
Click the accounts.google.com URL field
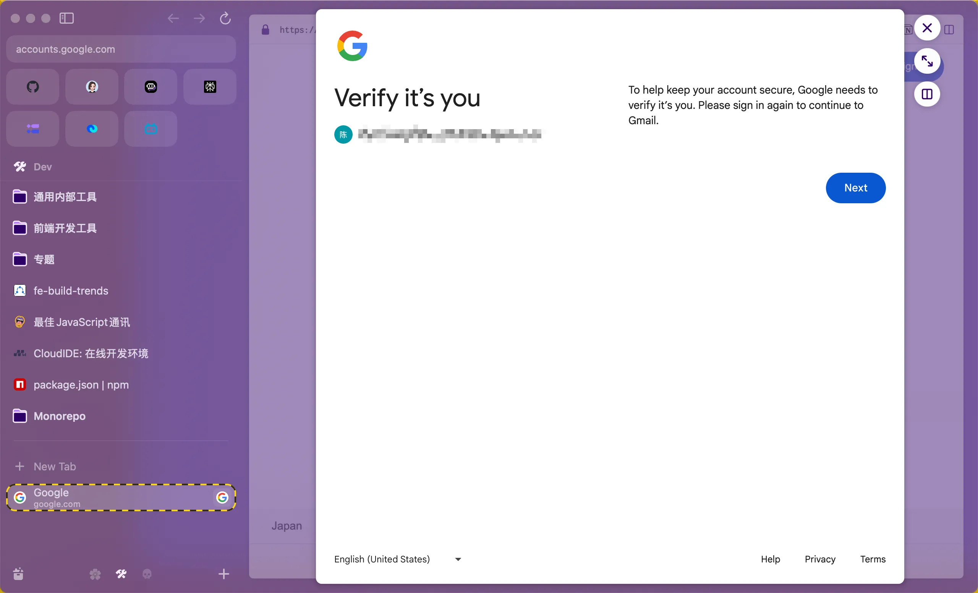(121, 49)
